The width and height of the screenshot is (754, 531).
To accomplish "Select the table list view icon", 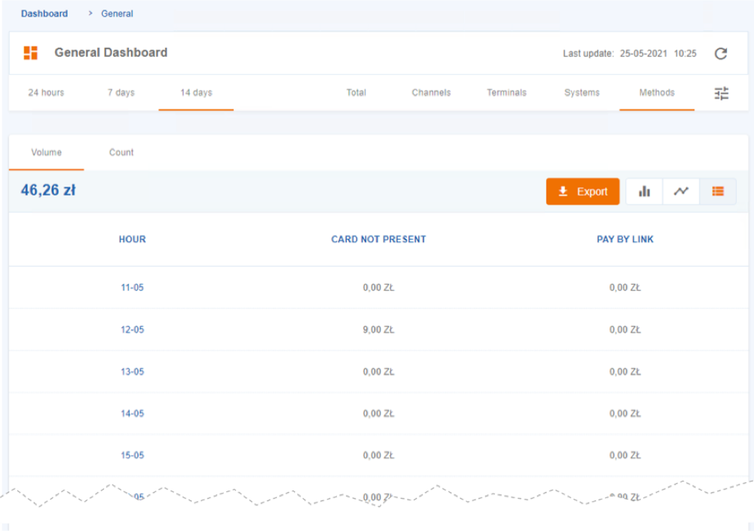I will [x=718, y=192].
